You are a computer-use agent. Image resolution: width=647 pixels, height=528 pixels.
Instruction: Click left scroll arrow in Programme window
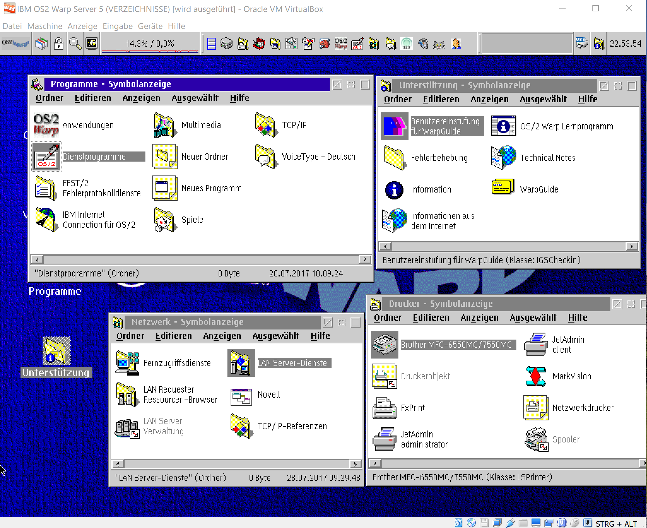pos(37,259)
